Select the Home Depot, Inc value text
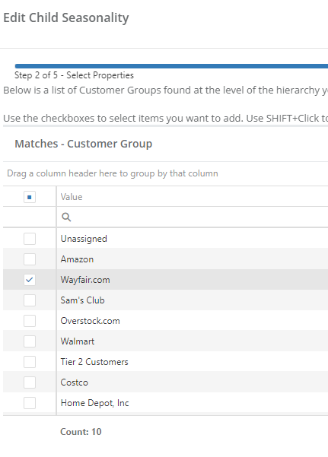328x457 pixels. [x=94, y=403]
